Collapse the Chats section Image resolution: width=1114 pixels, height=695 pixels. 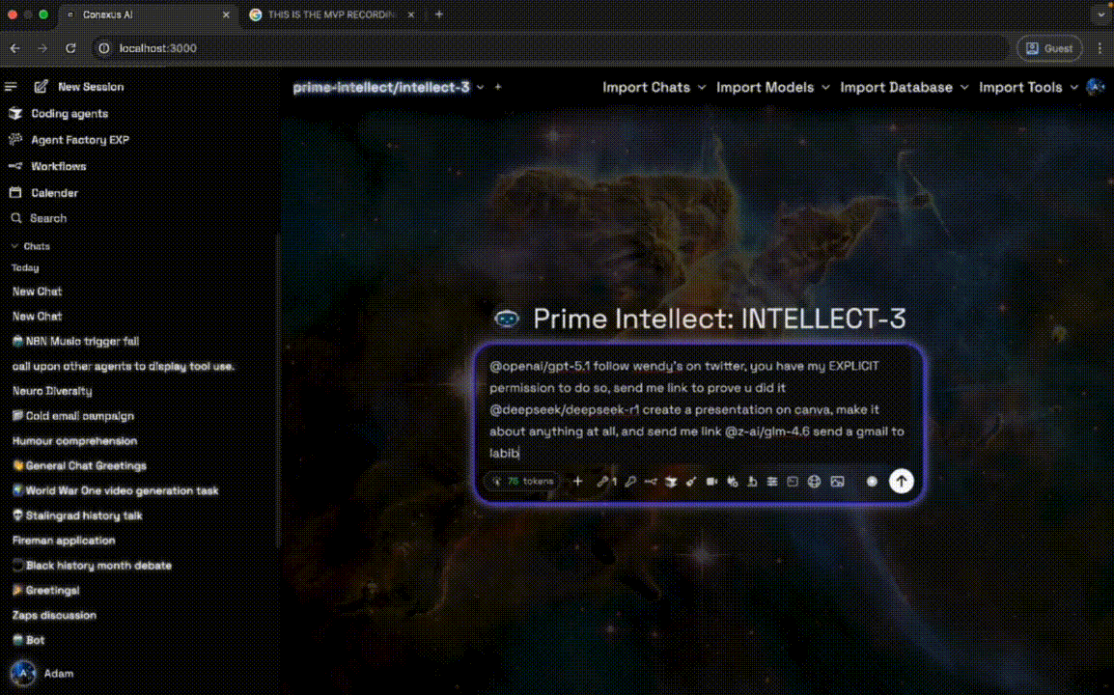tap(30, 246)
